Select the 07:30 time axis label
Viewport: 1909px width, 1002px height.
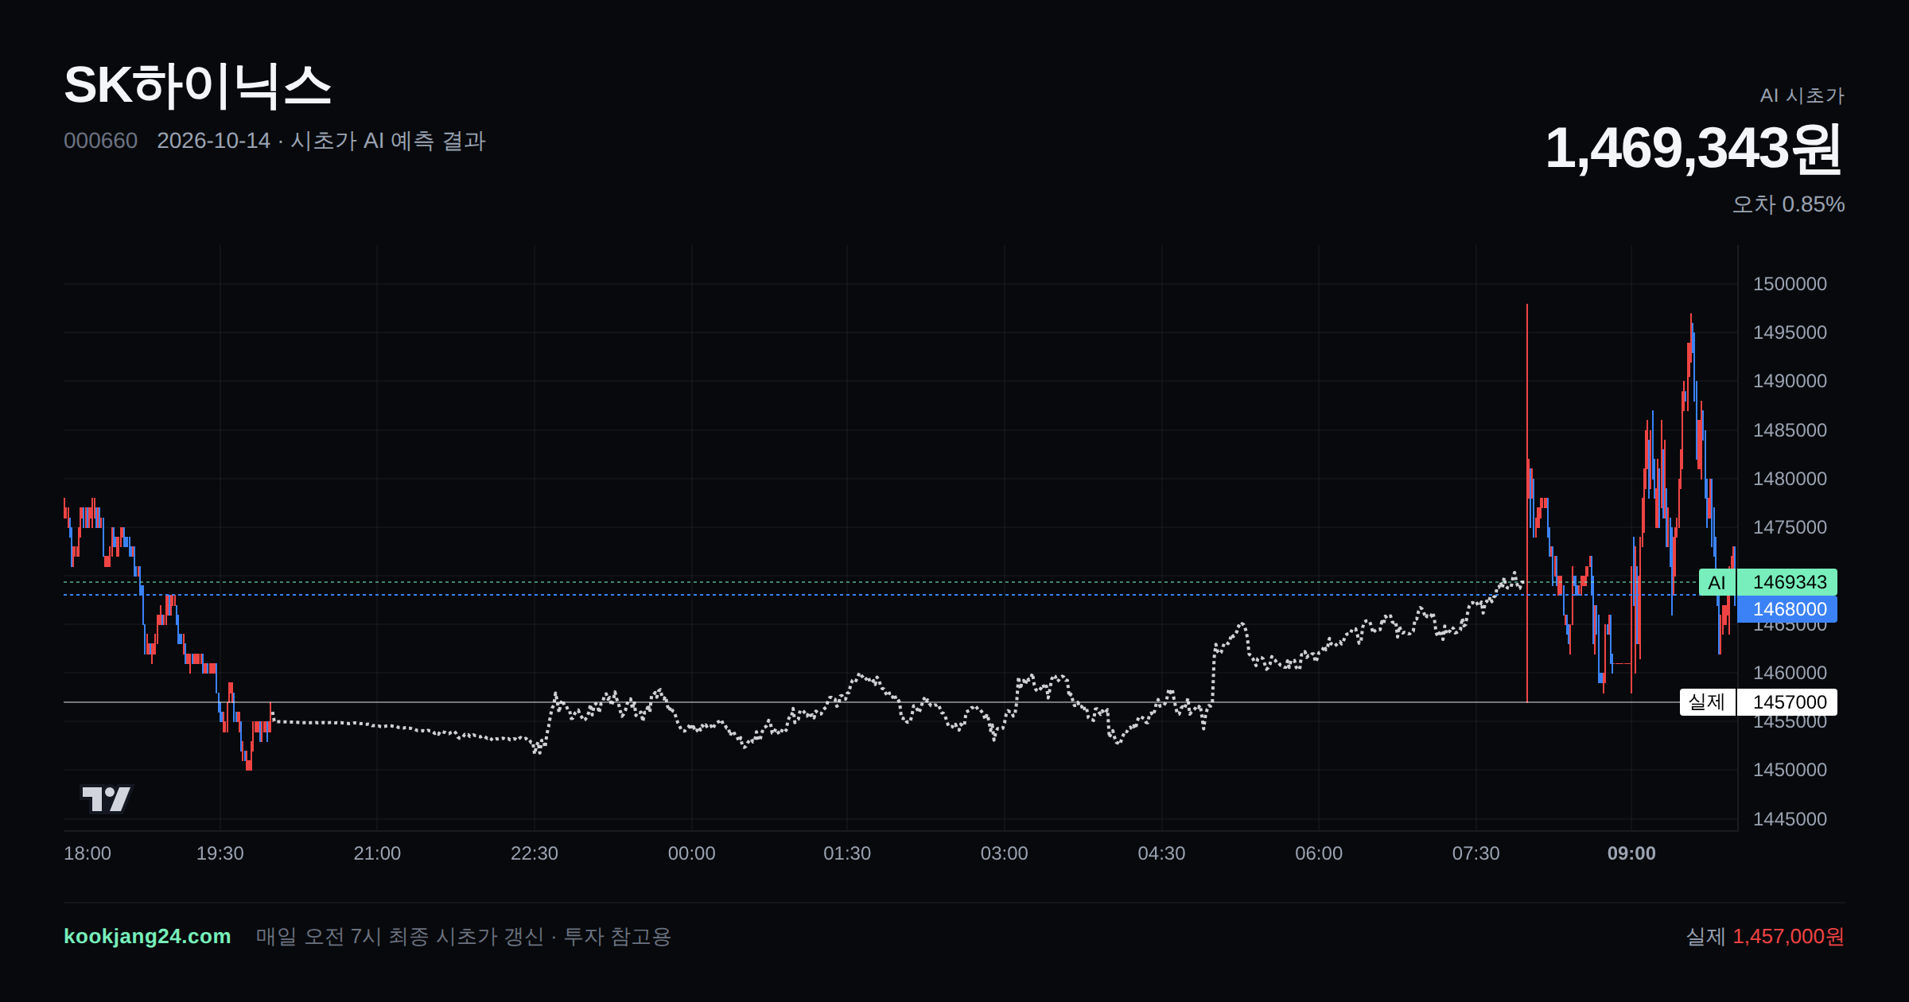click(1476, 853)
